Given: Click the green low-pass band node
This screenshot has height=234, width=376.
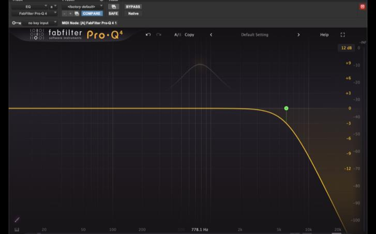Looking at the screenshot, I should tap(286, 108).
